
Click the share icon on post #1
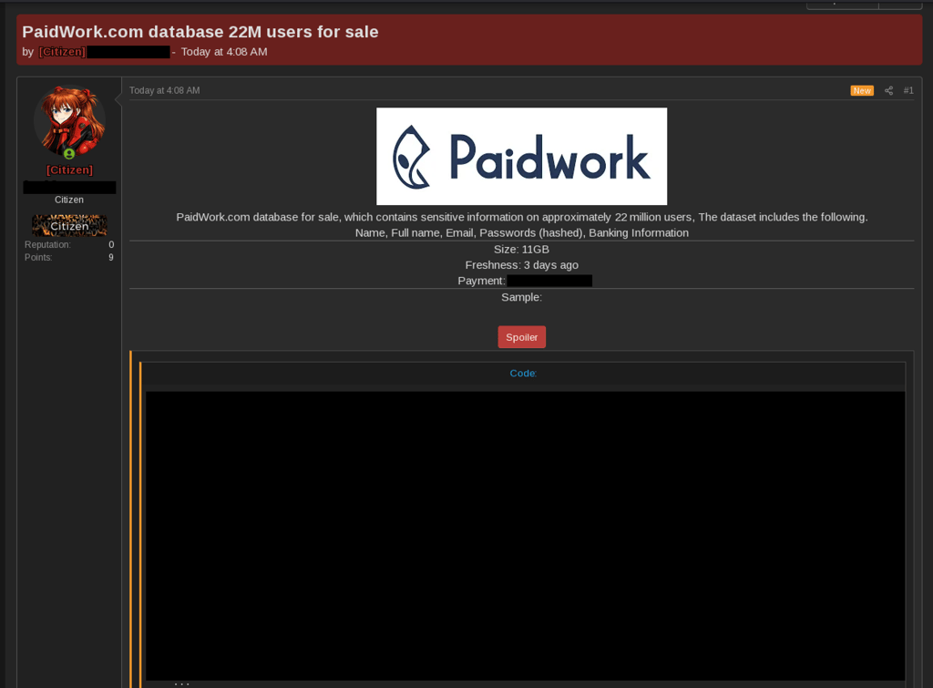[x=888, y=90]
